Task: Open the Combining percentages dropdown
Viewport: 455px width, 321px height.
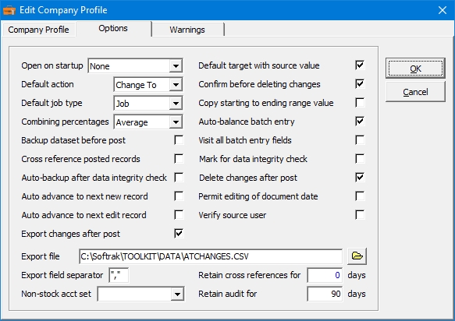Action: [x=176, y=122]
